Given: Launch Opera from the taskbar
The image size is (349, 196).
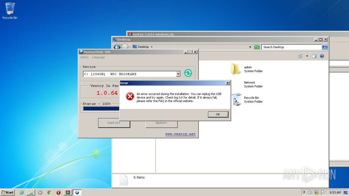Looking at the screenshot, I should [59, 192].
